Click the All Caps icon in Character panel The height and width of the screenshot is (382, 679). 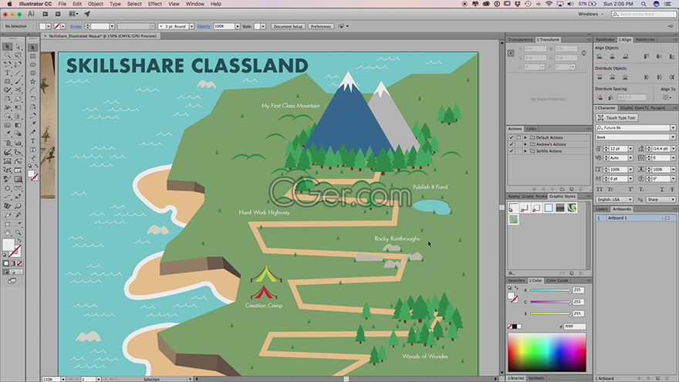(x=600, y=189)
